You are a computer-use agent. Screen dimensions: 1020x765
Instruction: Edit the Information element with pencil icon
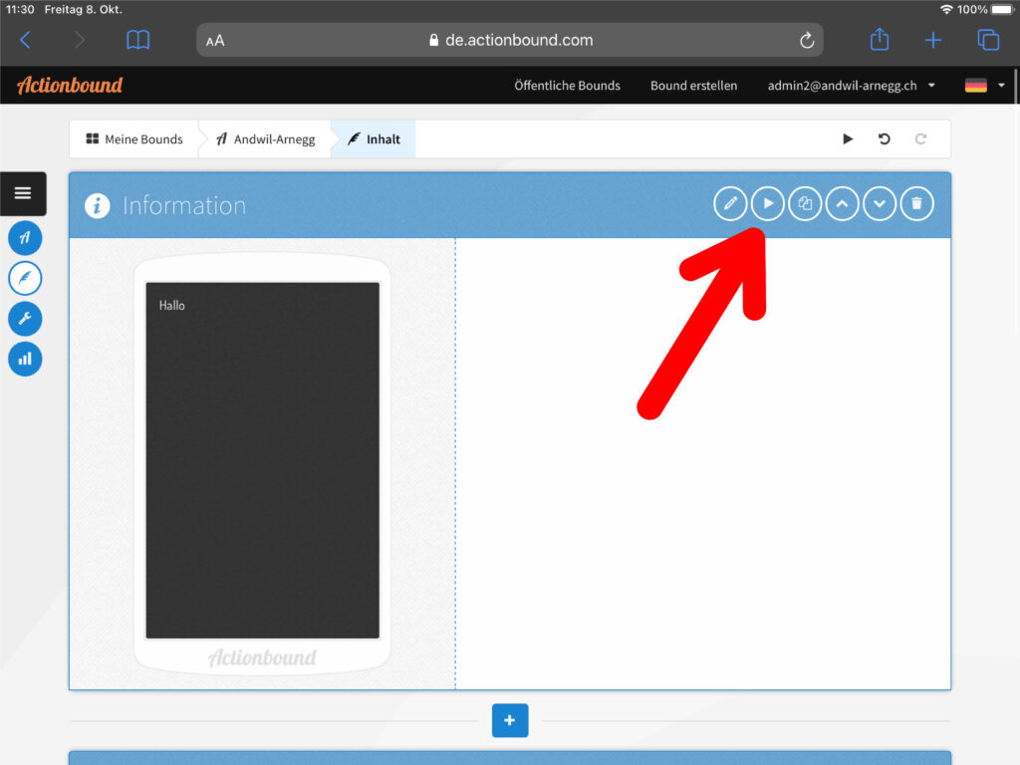pyautogui.click(x=730, y=204)
